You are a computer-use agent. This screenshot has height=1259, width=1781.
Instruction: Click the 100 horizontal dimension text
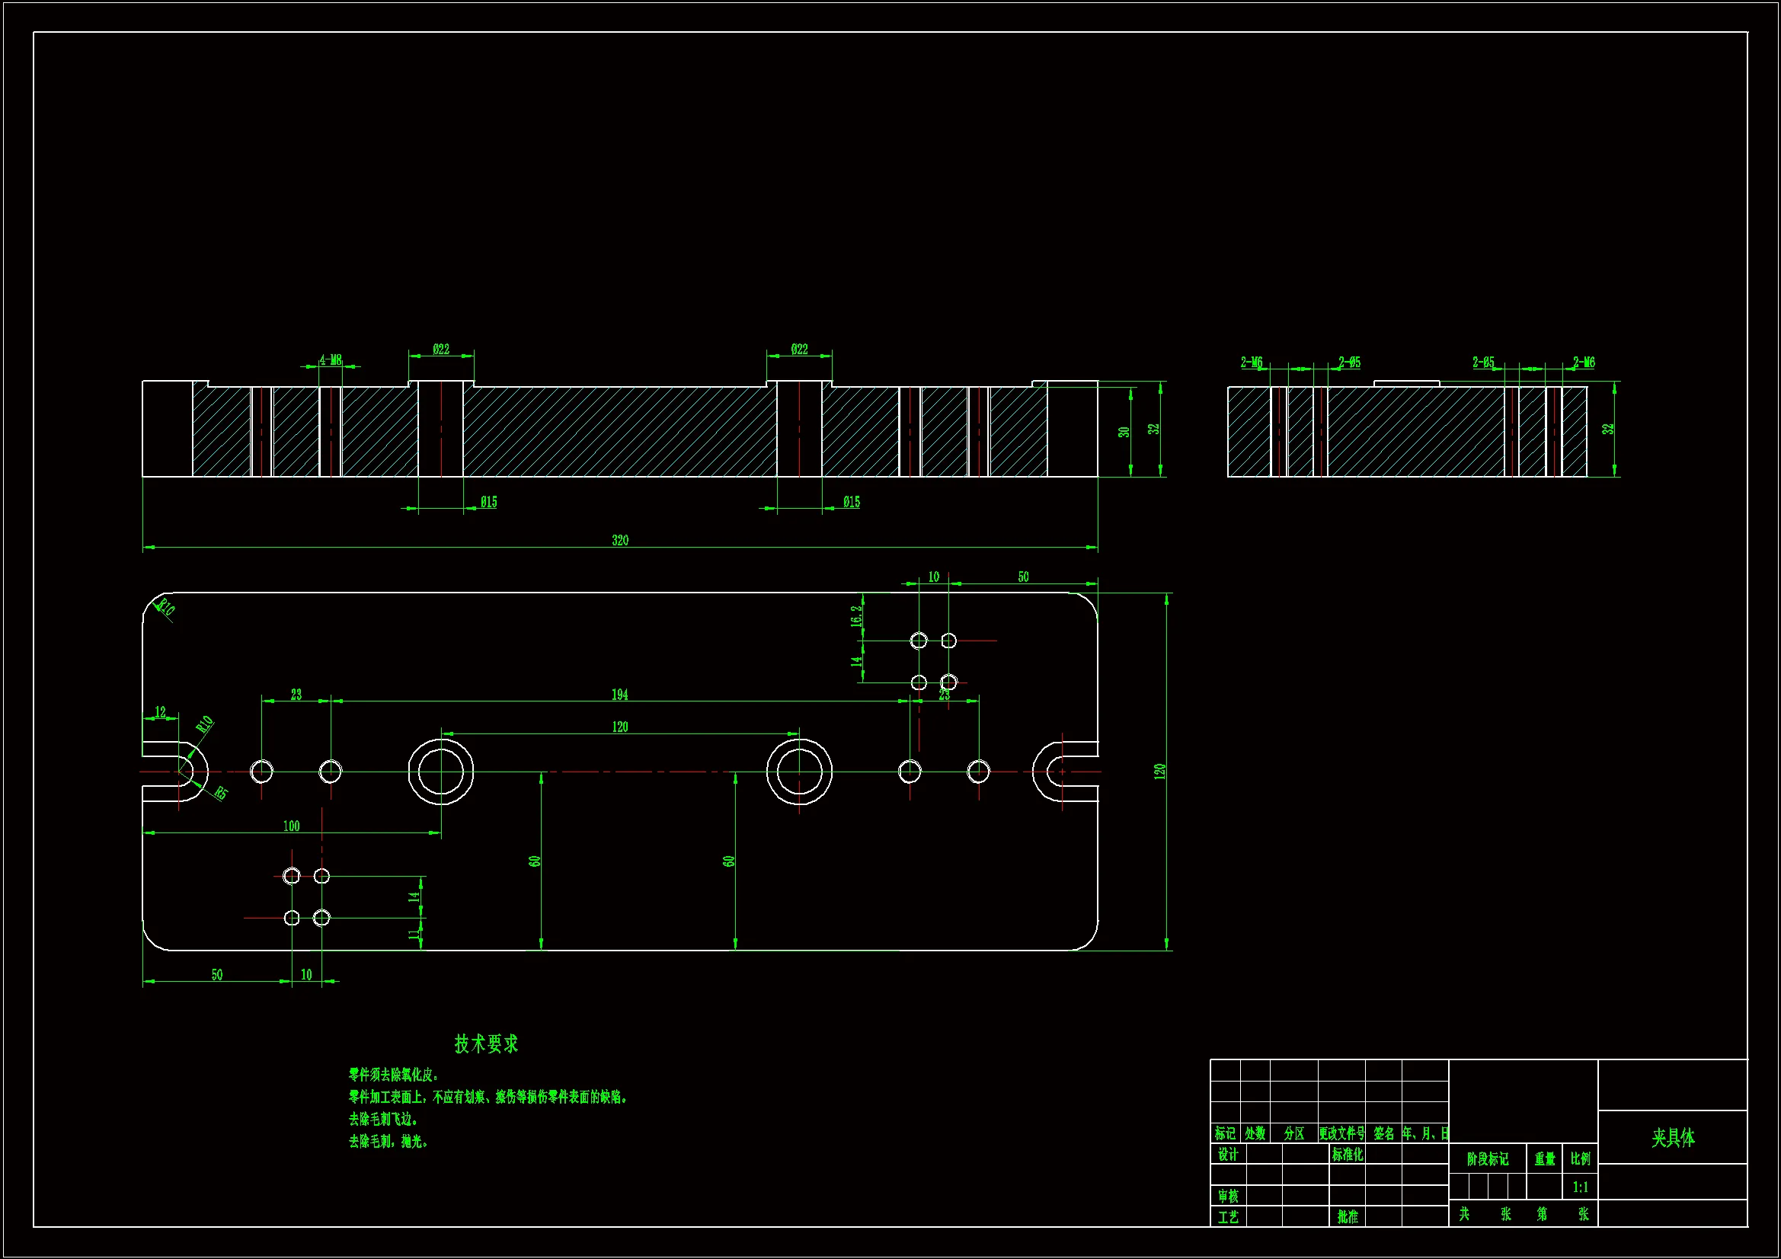click(291, 826)
